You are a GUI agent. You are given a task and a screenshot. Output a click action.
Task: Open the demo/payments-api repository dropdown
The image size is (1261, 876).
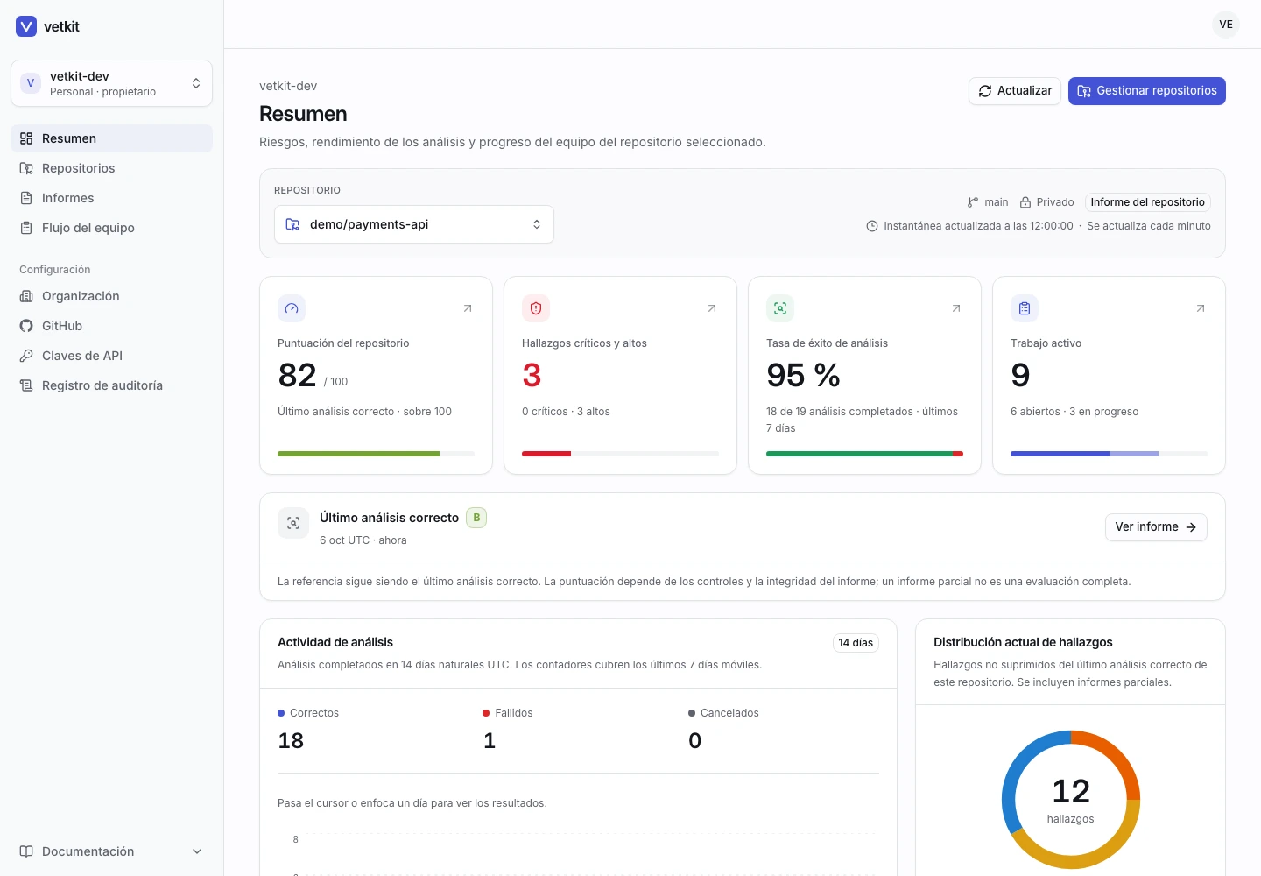(414, 224)
